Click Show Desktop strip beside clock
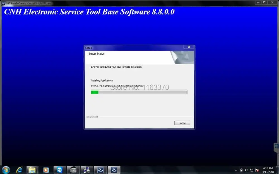Viewport: 279px width, 174px height. click(277, 170)
